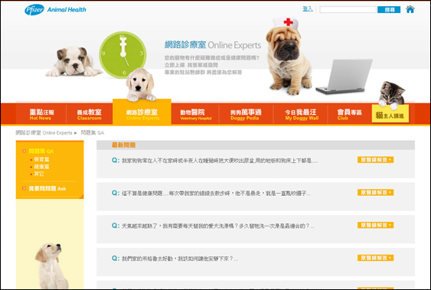Open the Doggy Pedia tab
The height and width of the screenshot is (290, 431).
coord(246,114)
